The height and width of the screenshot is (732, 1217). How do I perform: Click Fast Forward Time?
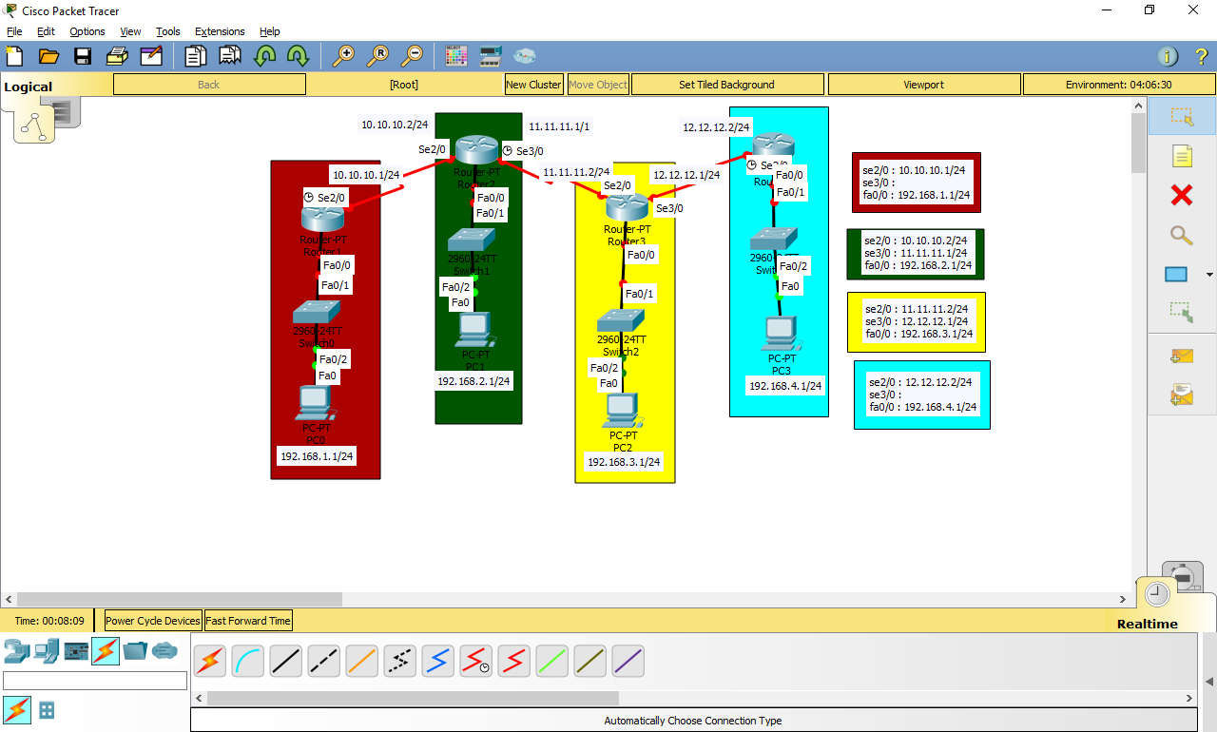coord(248,621)
